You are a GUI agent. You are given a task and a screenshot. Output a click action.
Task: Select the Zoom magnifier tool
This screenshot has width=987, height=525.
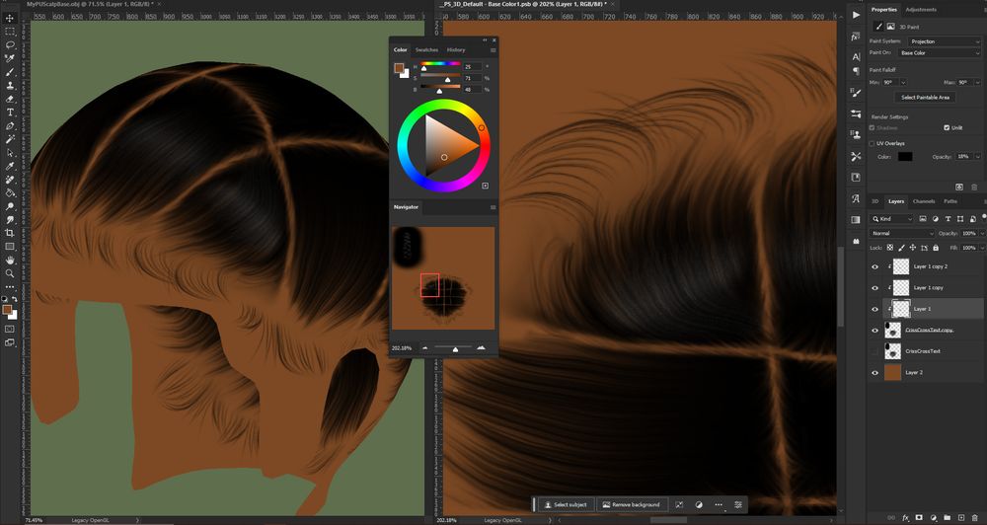coord(10,273)
